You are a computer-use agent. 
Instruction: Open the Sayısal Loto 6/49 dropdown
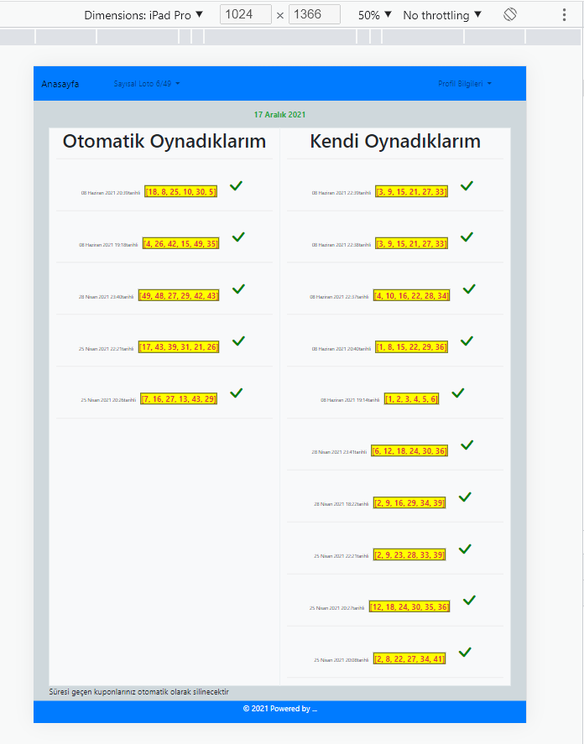pos(146,83)
